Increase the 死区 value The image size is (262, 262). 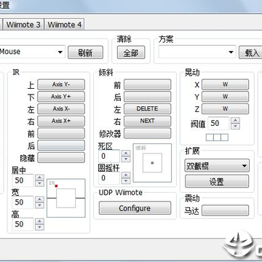126,153
